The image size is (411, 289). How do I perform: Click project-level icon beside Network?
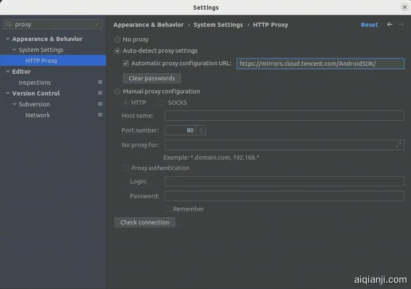pos(100,115)
